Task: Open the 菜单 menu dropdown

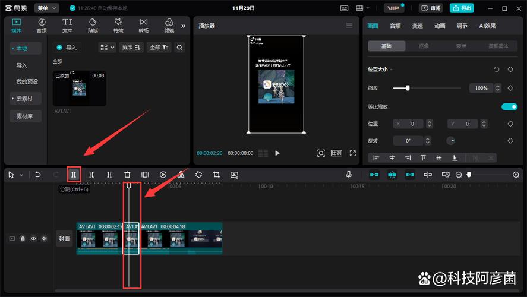Action: pos(47,8)
